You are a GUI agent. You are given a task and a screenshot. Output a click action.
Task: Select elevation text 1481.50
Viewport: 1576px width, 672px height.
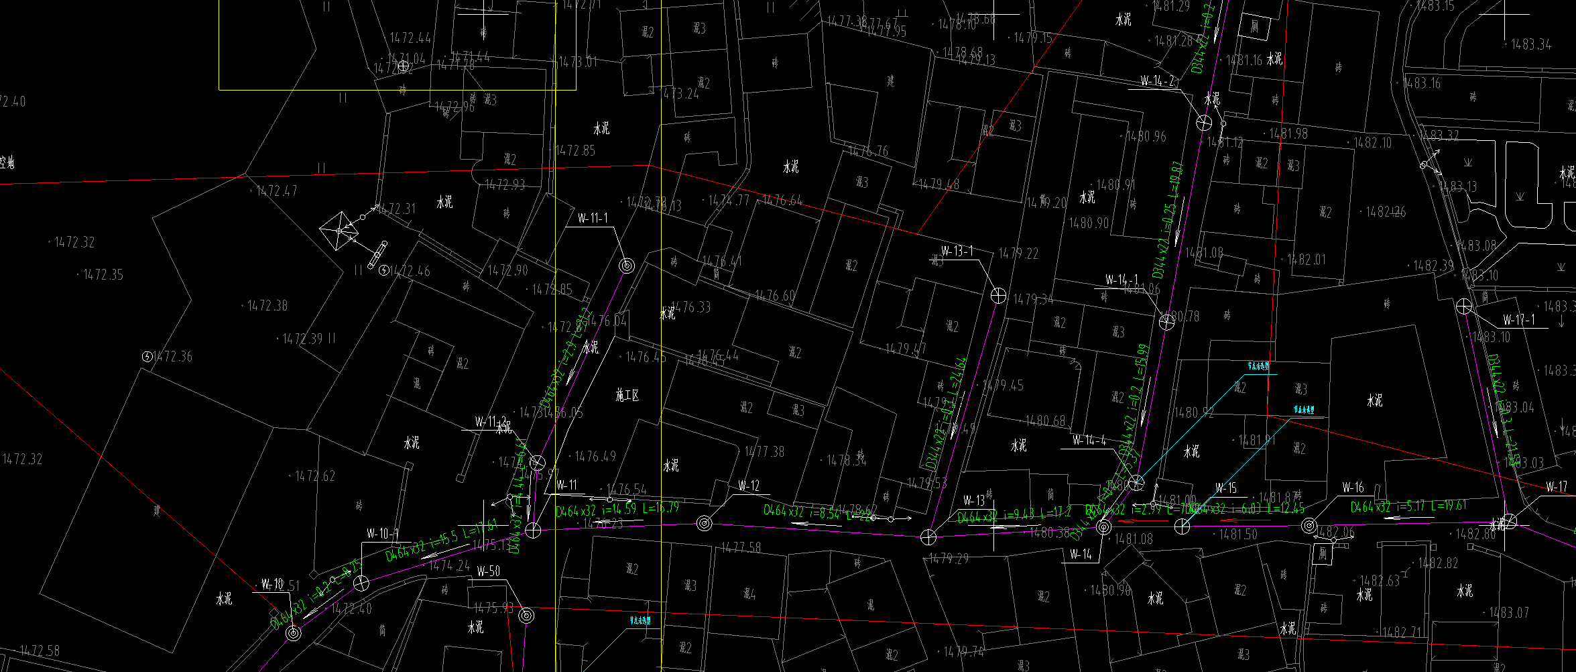click(1238, 535)
